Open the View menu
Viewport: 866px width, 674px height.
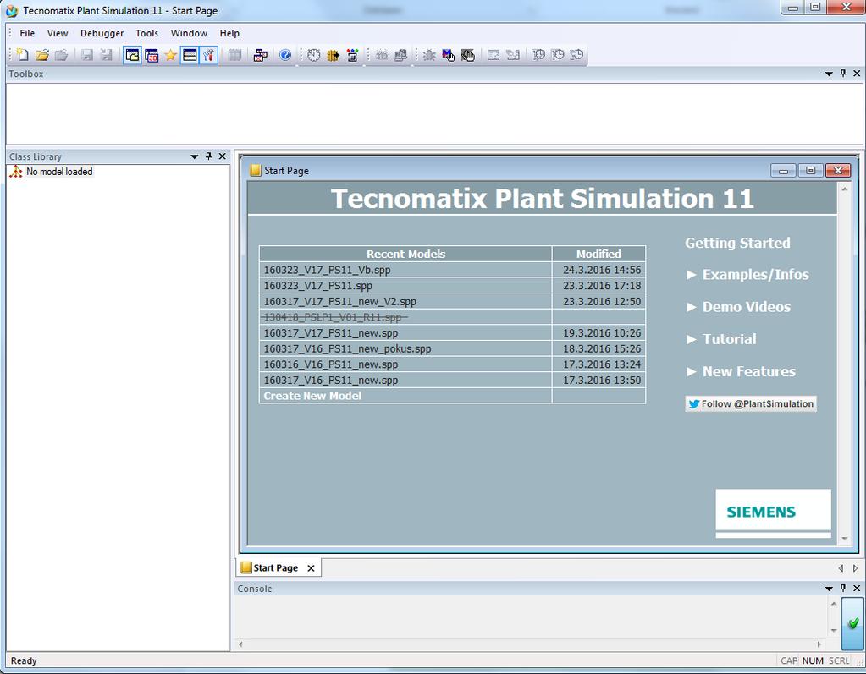[x=58, y=33]
